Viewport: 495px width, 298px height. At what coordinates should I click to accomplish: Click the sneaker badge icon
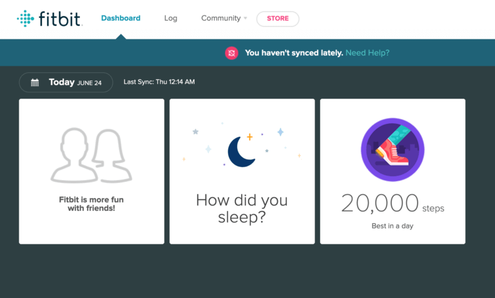[393, 150]
